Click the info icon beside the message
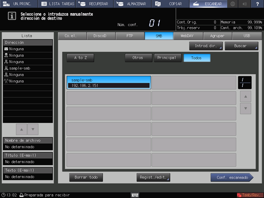The height and width of the screenshot is (198, 264). pos(12,16)
